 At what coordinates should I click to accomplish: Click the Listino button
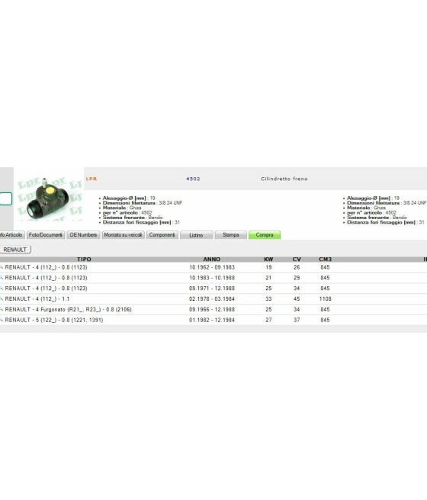(x=197, y=235)
